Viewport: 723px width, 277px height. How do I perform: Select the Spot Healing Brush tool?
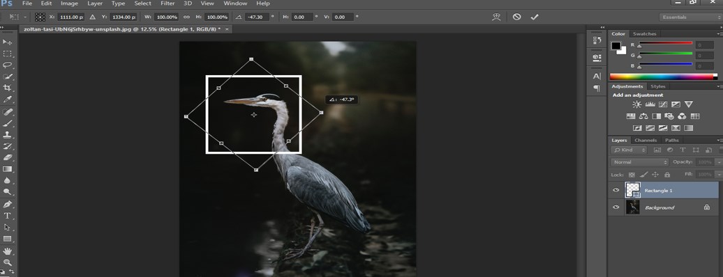(8, 112)
